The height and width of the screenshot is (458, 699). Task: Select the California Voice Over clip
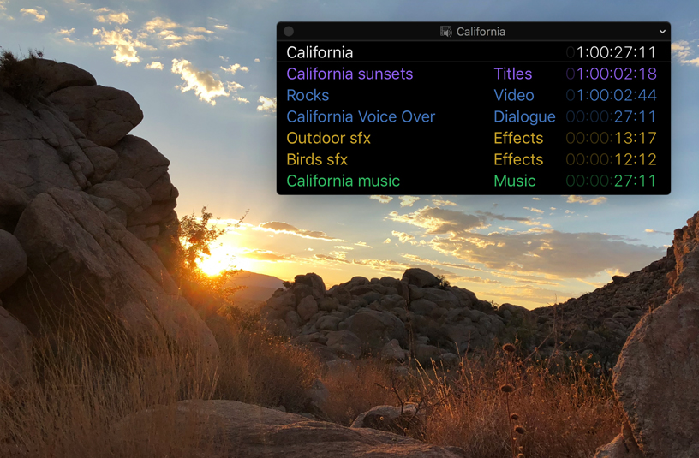pos(361,117)
